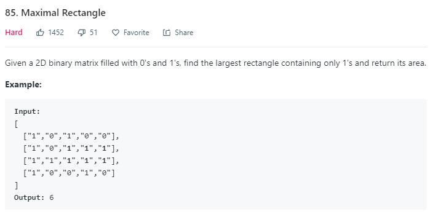Screen dimensions: 438x222
Task: Click the thumbs-down dislike icon
Action: point(81,33)
